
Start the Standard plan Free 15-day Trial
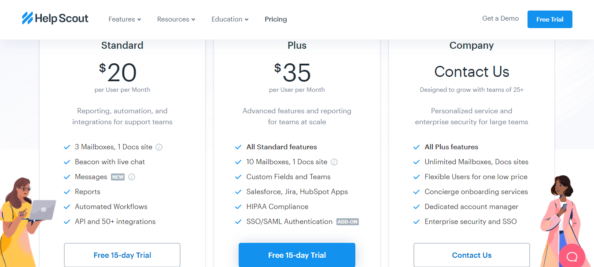122,255
